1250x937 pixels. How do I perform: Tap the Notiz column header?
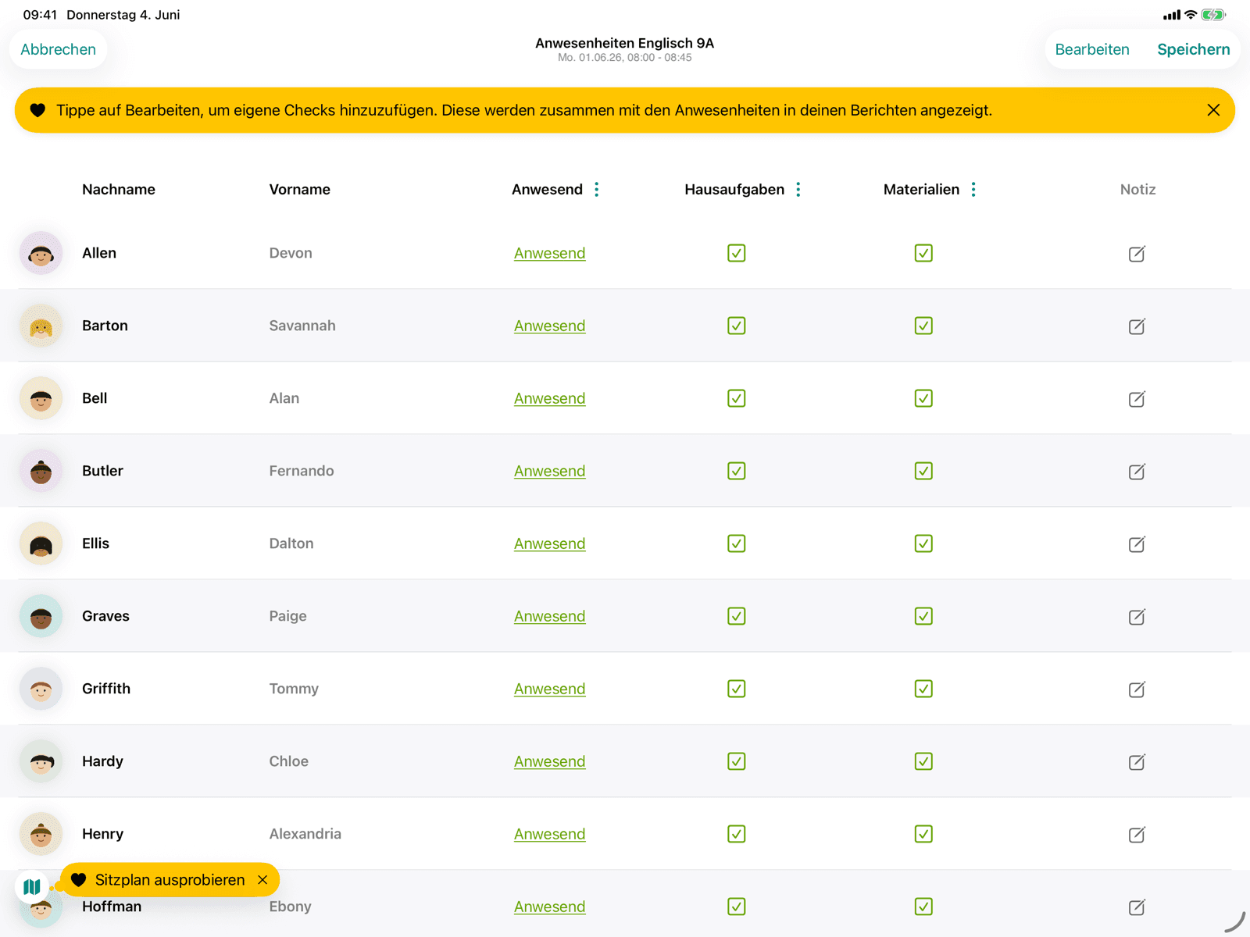(1137, 190)
